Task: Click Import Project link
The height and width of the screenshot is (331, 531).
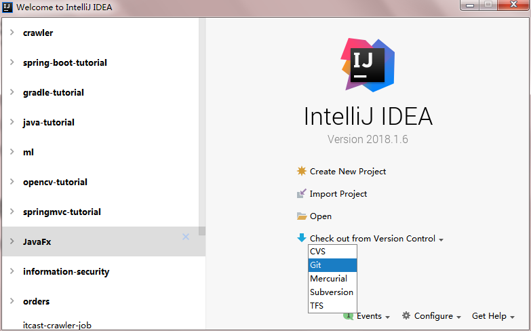Action: coord(338,194)
